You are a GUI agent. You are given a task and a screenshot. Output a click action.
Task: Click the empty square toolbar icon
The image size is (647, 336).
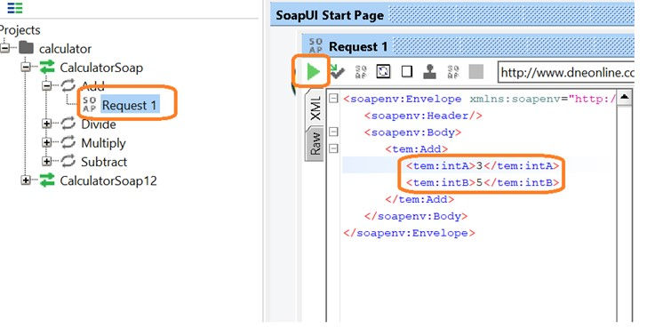point(407,72)
